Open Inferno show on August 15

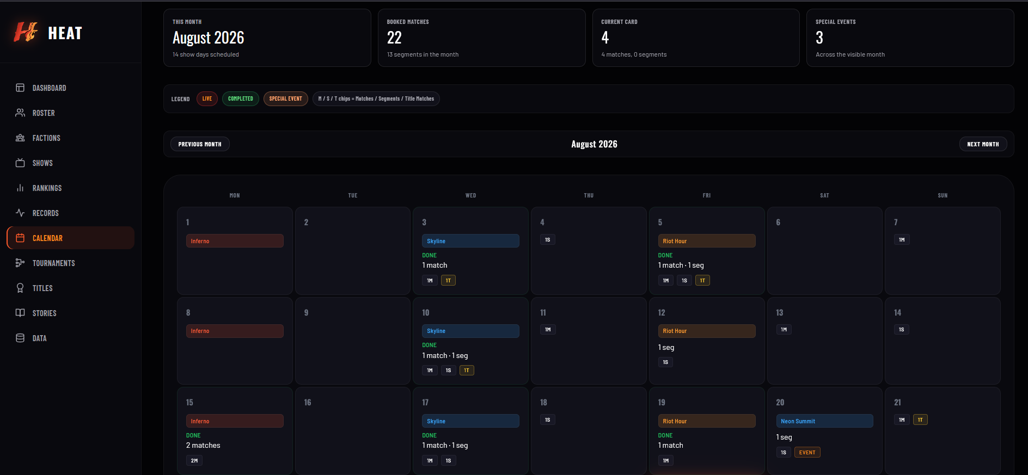click(x=235, y=421)
